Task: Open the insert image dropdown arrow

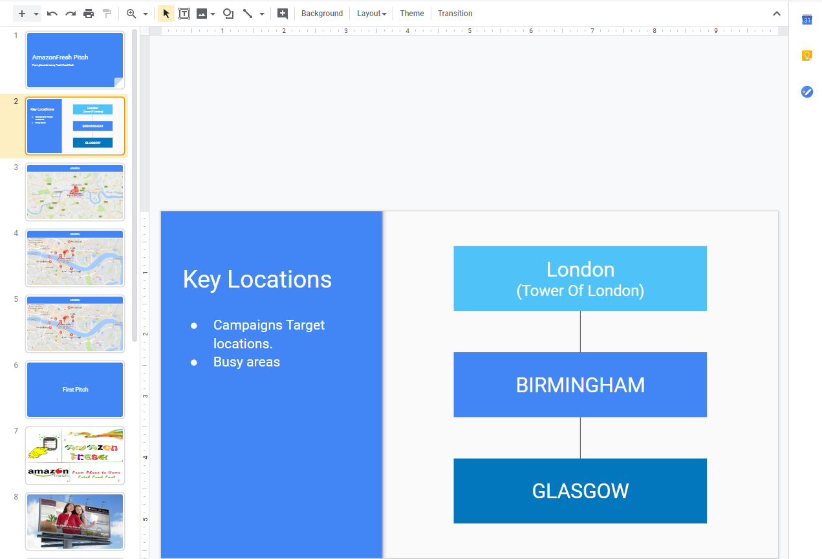Action: pyautogui.click(x=213, y=14)
